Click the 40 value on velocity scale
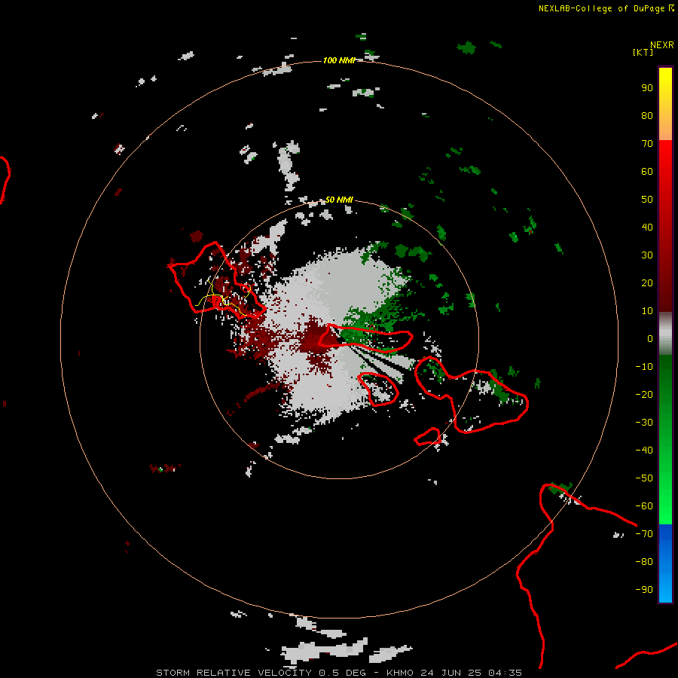This screenshot has width=678, height=678. [647, 227]
